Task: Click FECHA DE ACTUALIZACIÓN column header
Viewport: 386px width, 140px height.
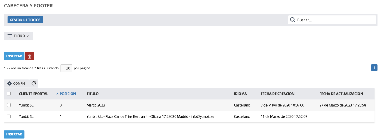Action: [341, 94]
